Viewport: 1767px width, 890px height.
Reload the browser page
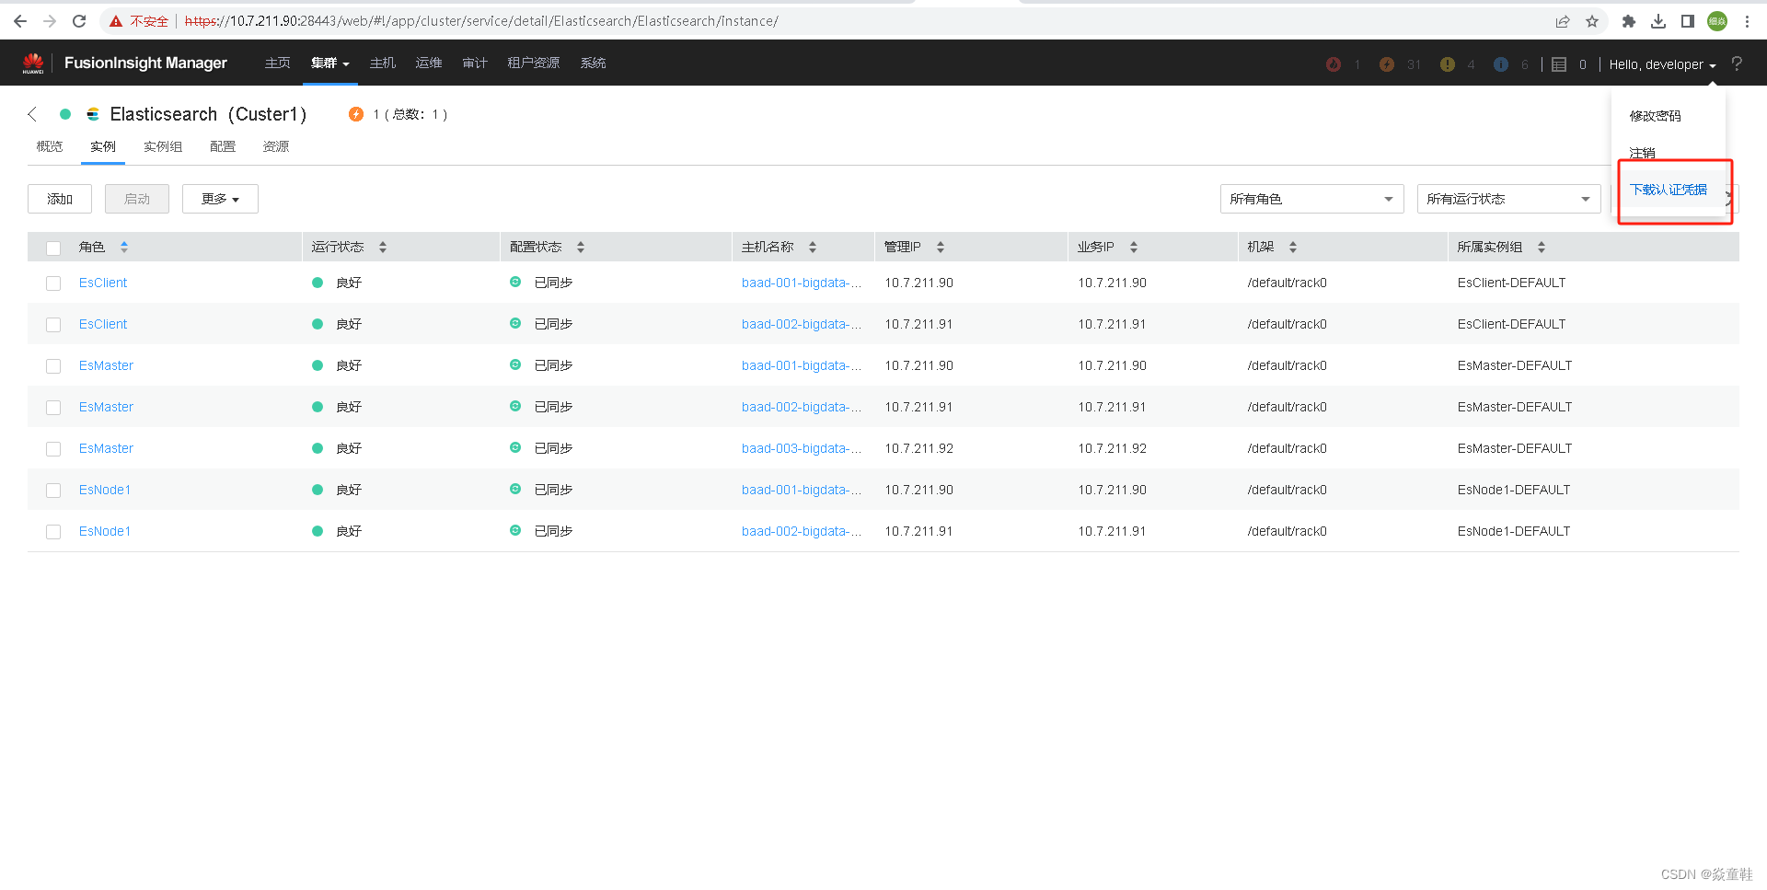[x=79, y=21]
